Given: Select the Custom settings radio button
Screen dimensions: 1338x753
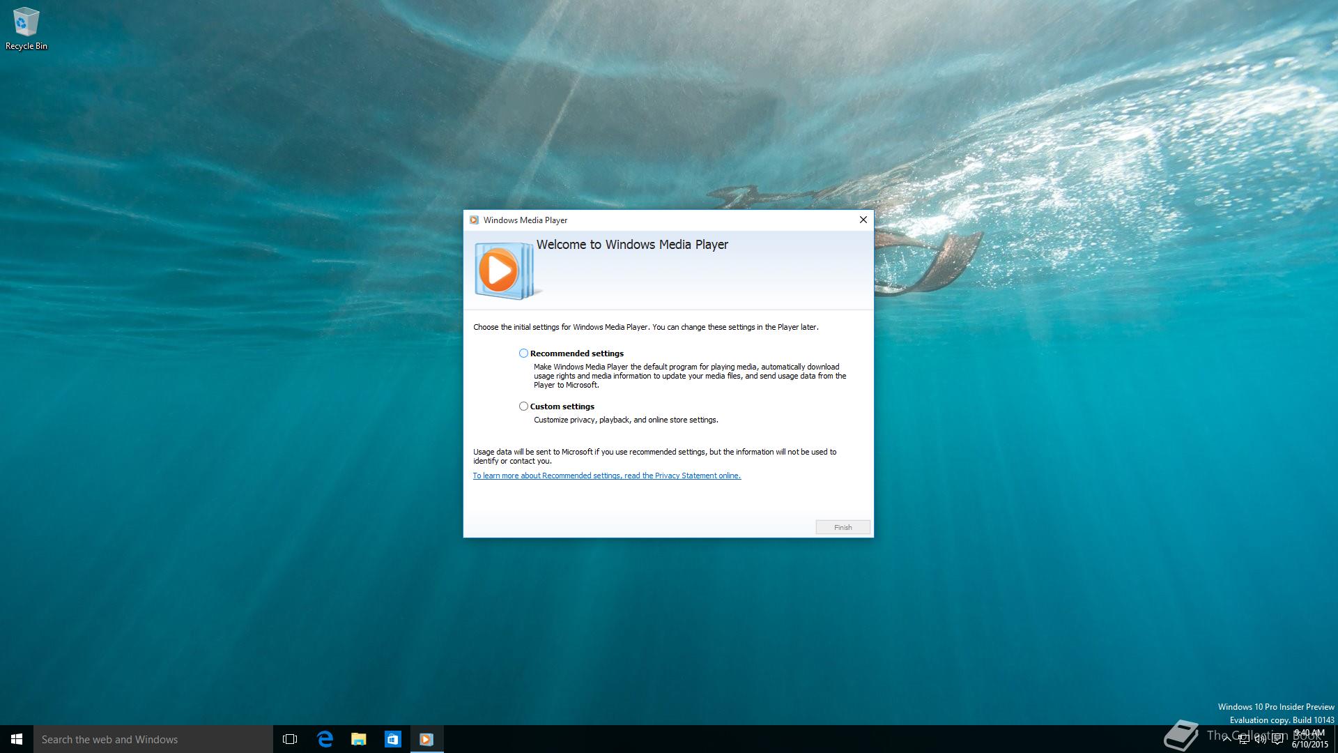Looking at the screenshot, I should tap(523, 406).
